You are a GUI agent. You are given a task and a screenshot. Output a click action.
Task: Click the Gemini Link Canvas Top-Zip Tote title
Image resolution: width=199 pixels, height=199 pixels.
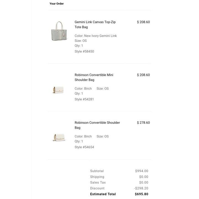point(95,25)
